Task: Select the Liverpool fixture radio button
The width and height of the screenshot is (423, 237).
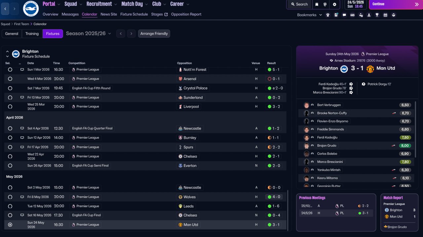Action: click(10, 107)
